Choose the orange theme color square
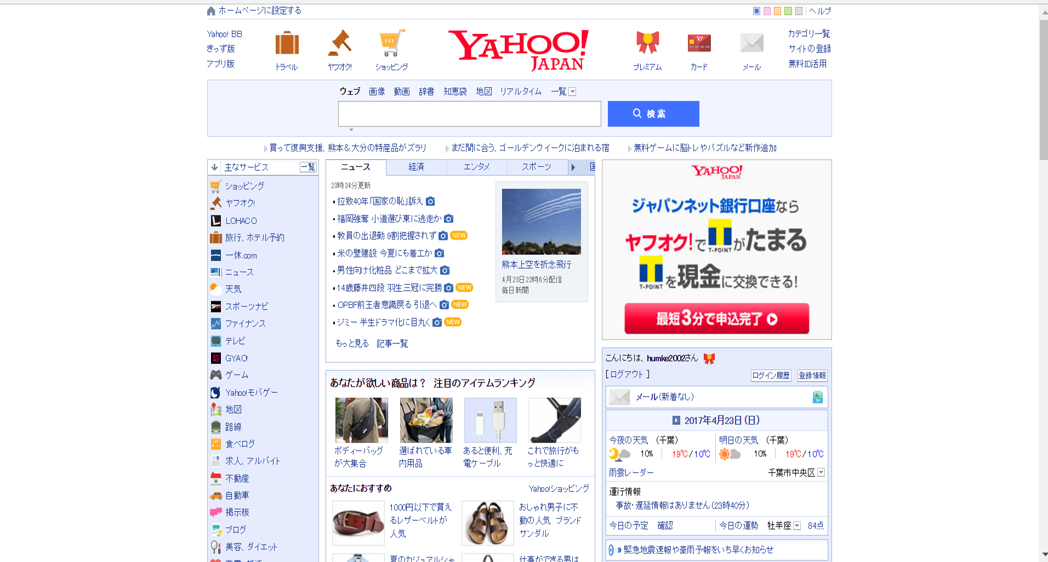The width and height of the screenshot is (1048, 562). click(777, 11)
